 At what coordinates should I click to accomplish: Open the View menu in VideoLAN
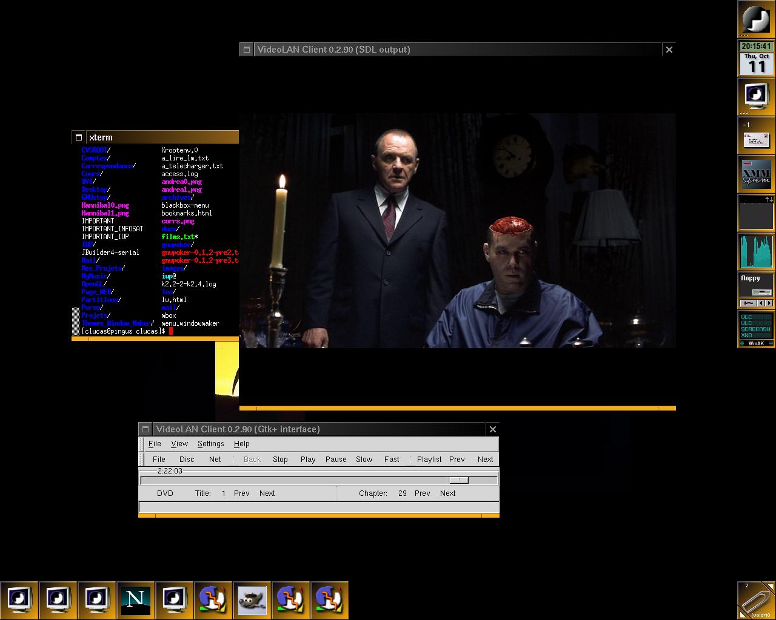click(179, 444)
